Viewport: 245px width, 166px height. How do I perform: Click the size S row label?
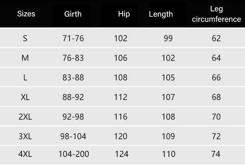point(25,38)
